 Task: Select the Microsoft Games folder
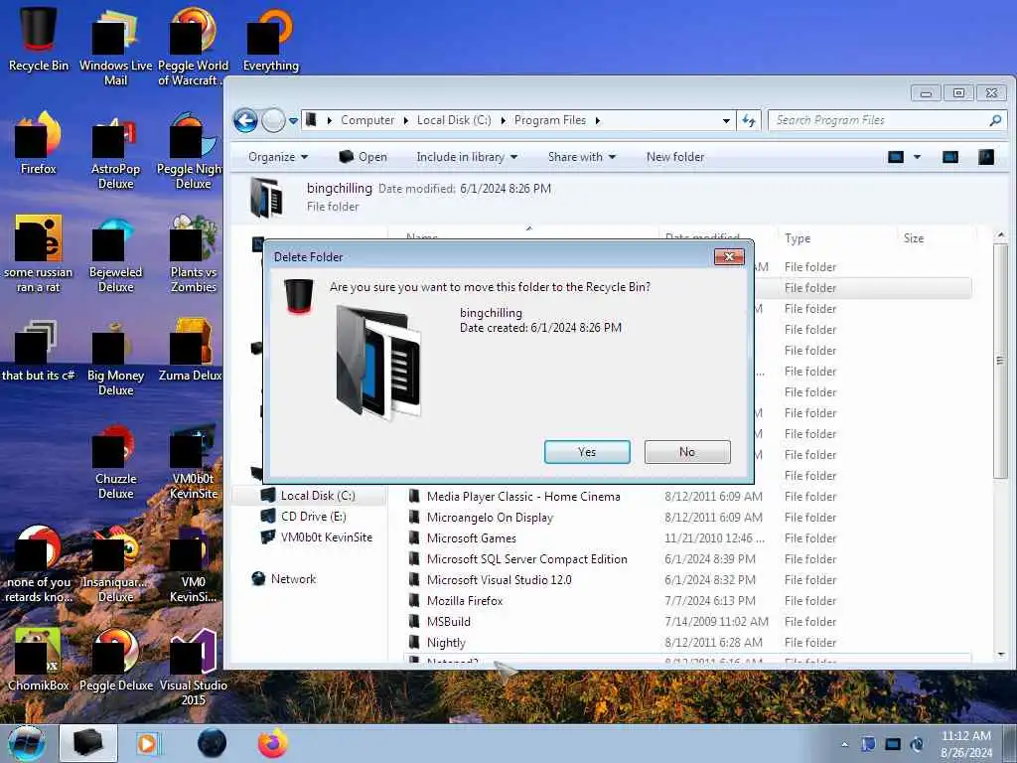[x=472, y=537]
